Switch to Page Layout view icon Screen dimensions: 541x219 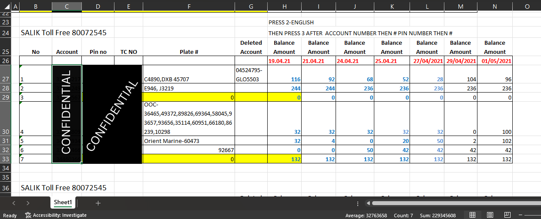click(x=490, y=215)
